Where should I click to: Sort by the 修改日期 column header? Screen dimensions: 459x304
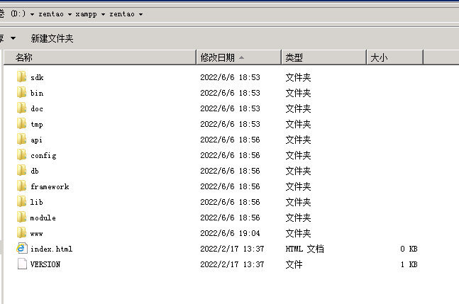(x=238, y=57)
